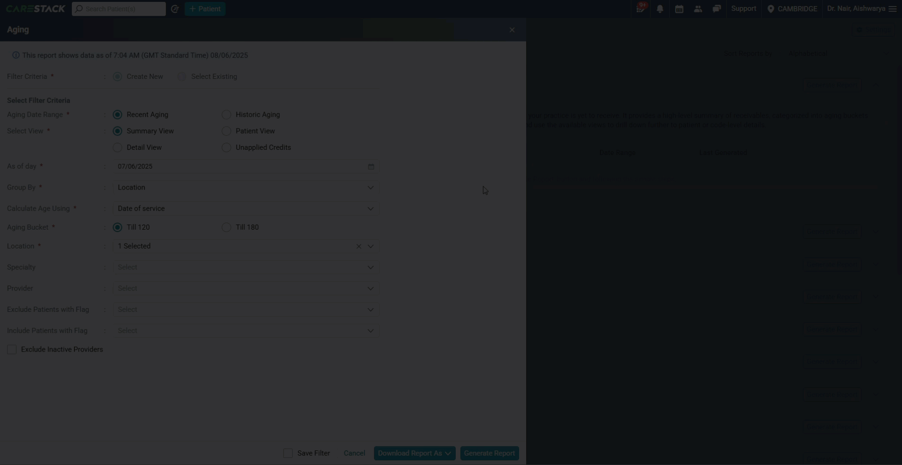Viewport: 902px width, 465px height.
Task: Expand Download Report As menu
Action: [415, 453]
